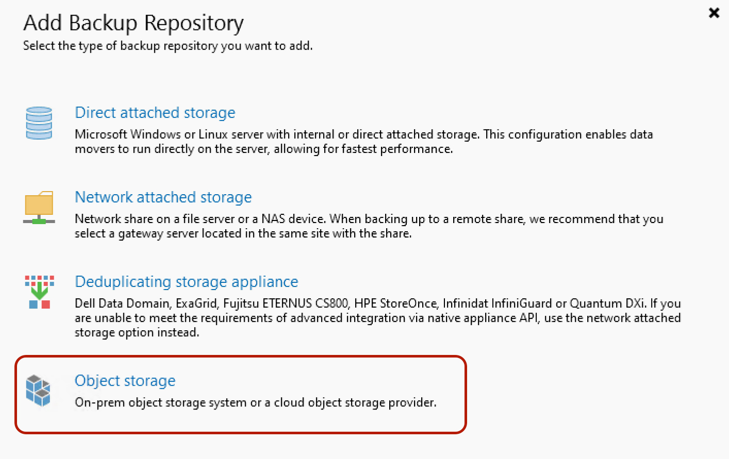Screen dimensions: 729x459
Task: Click the 'Select the type of backup repository' subtitle
Action: (x=168, y=46)
